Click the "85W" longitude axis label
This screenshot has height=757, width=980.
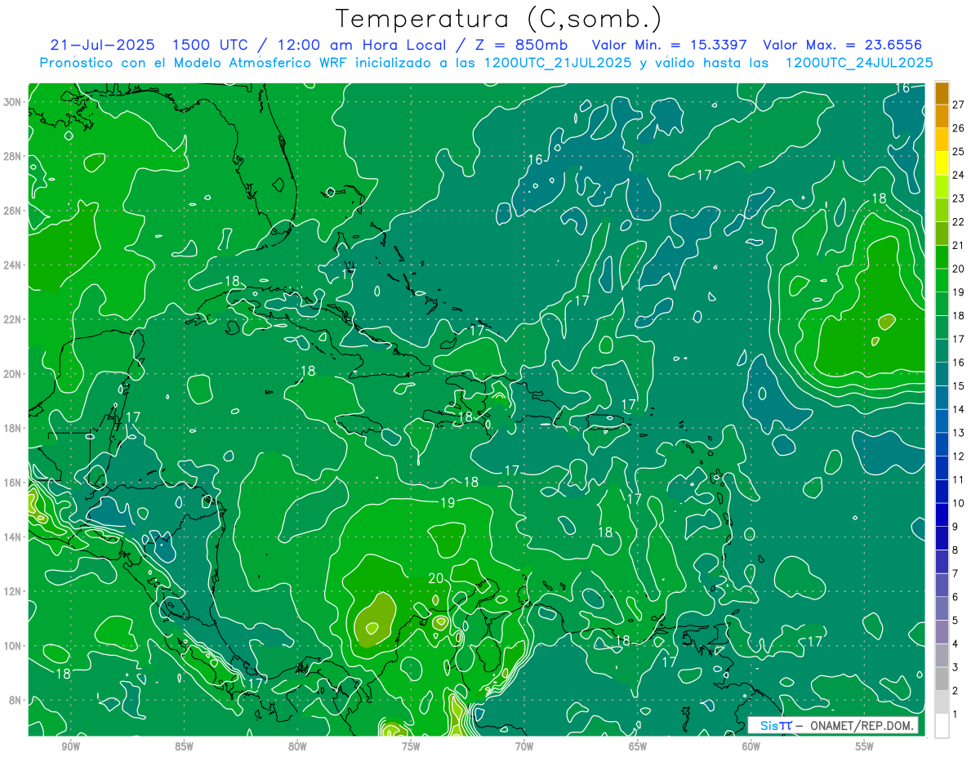(x=184, y=746)
